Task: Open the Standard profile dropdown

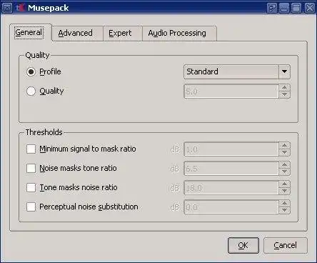Action: pos(237,71)
